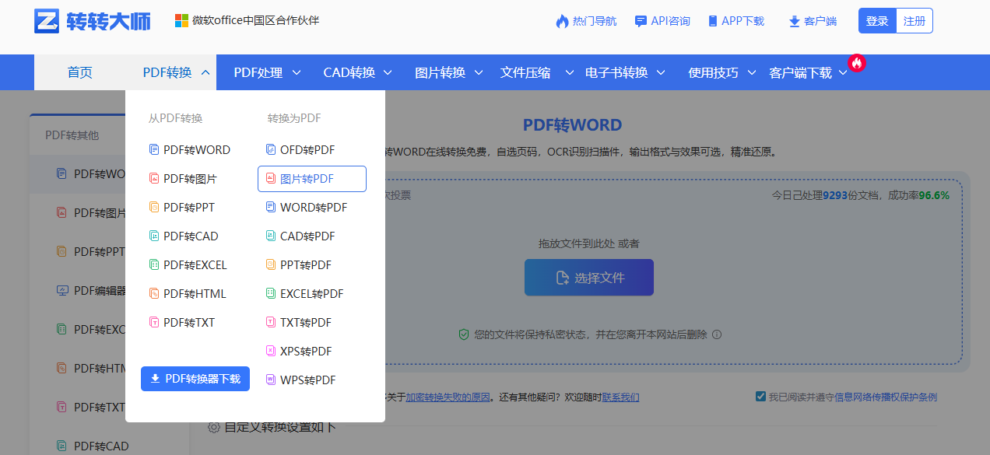This screenshot has height=455, width=990.
Task: Click PDF转HTML icon in dropdown menu
Action: [x=154, y=294]
